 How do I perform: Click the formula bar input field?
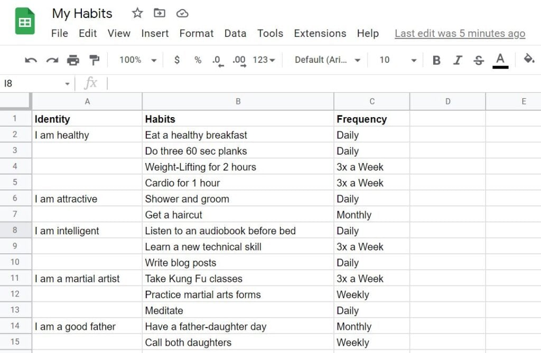click(317, 83)
